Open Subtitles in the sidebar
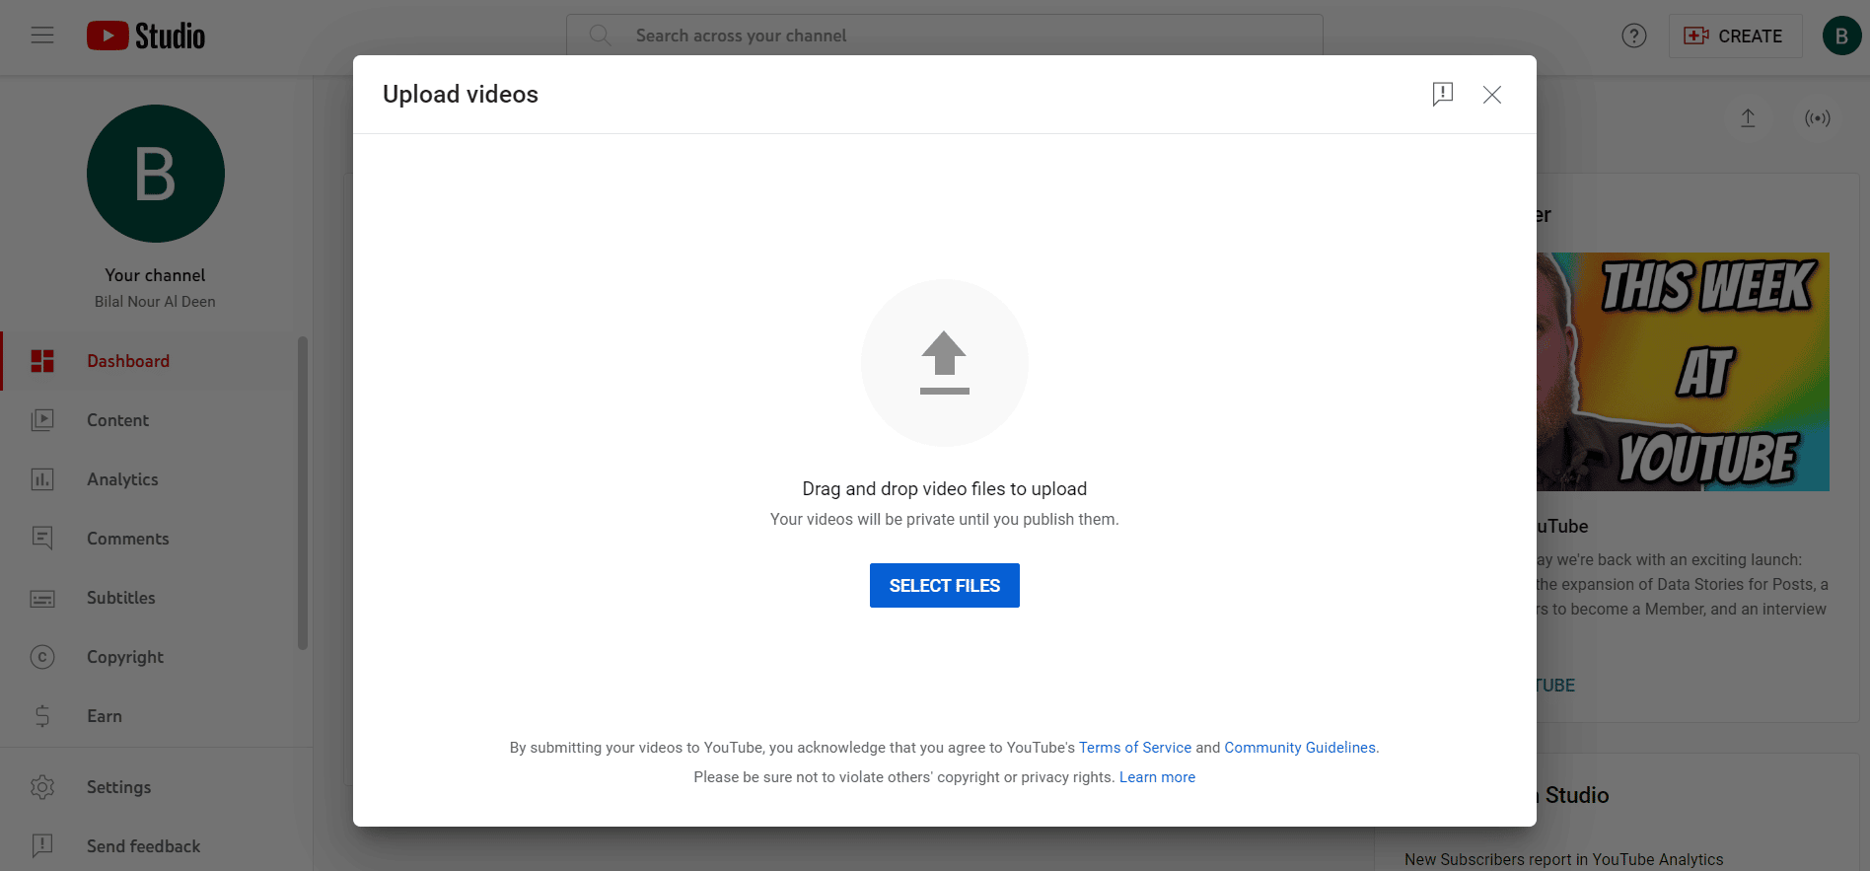The height and width of the screenshot is (871, 1870). tap(148, 598)
